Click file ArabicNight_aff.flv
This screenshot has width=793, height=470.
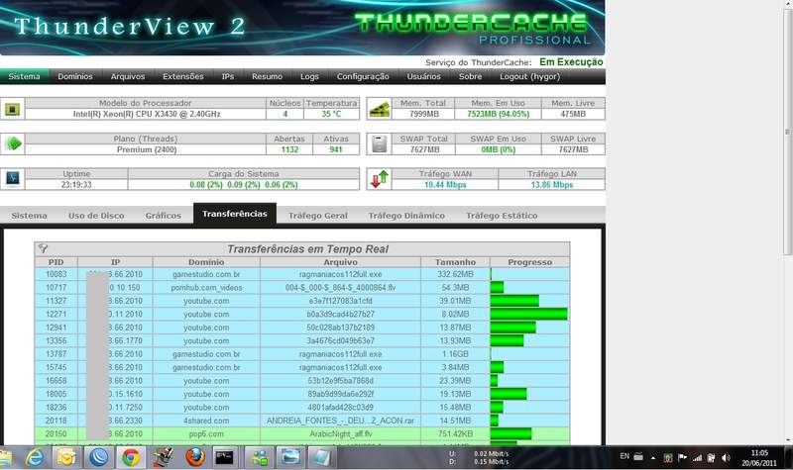pyautogui.click(x=340, y=434)
